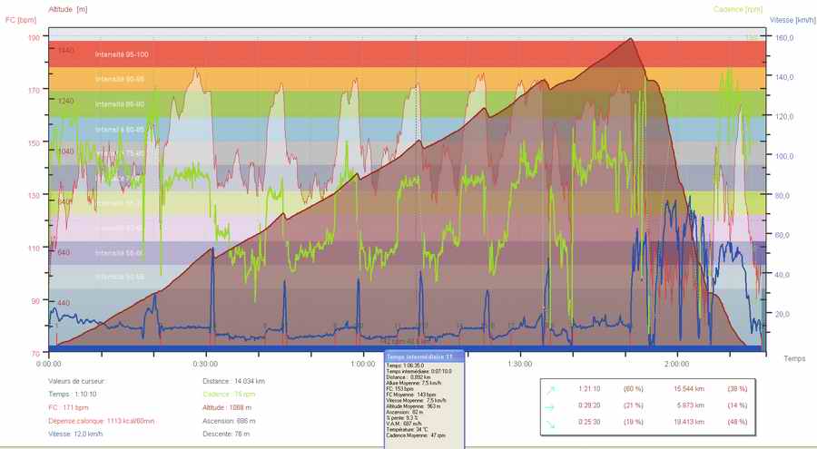Click the flat terrain arrow icon
Viewport: 817px width, 449px height.
click(x=550, y=406)
